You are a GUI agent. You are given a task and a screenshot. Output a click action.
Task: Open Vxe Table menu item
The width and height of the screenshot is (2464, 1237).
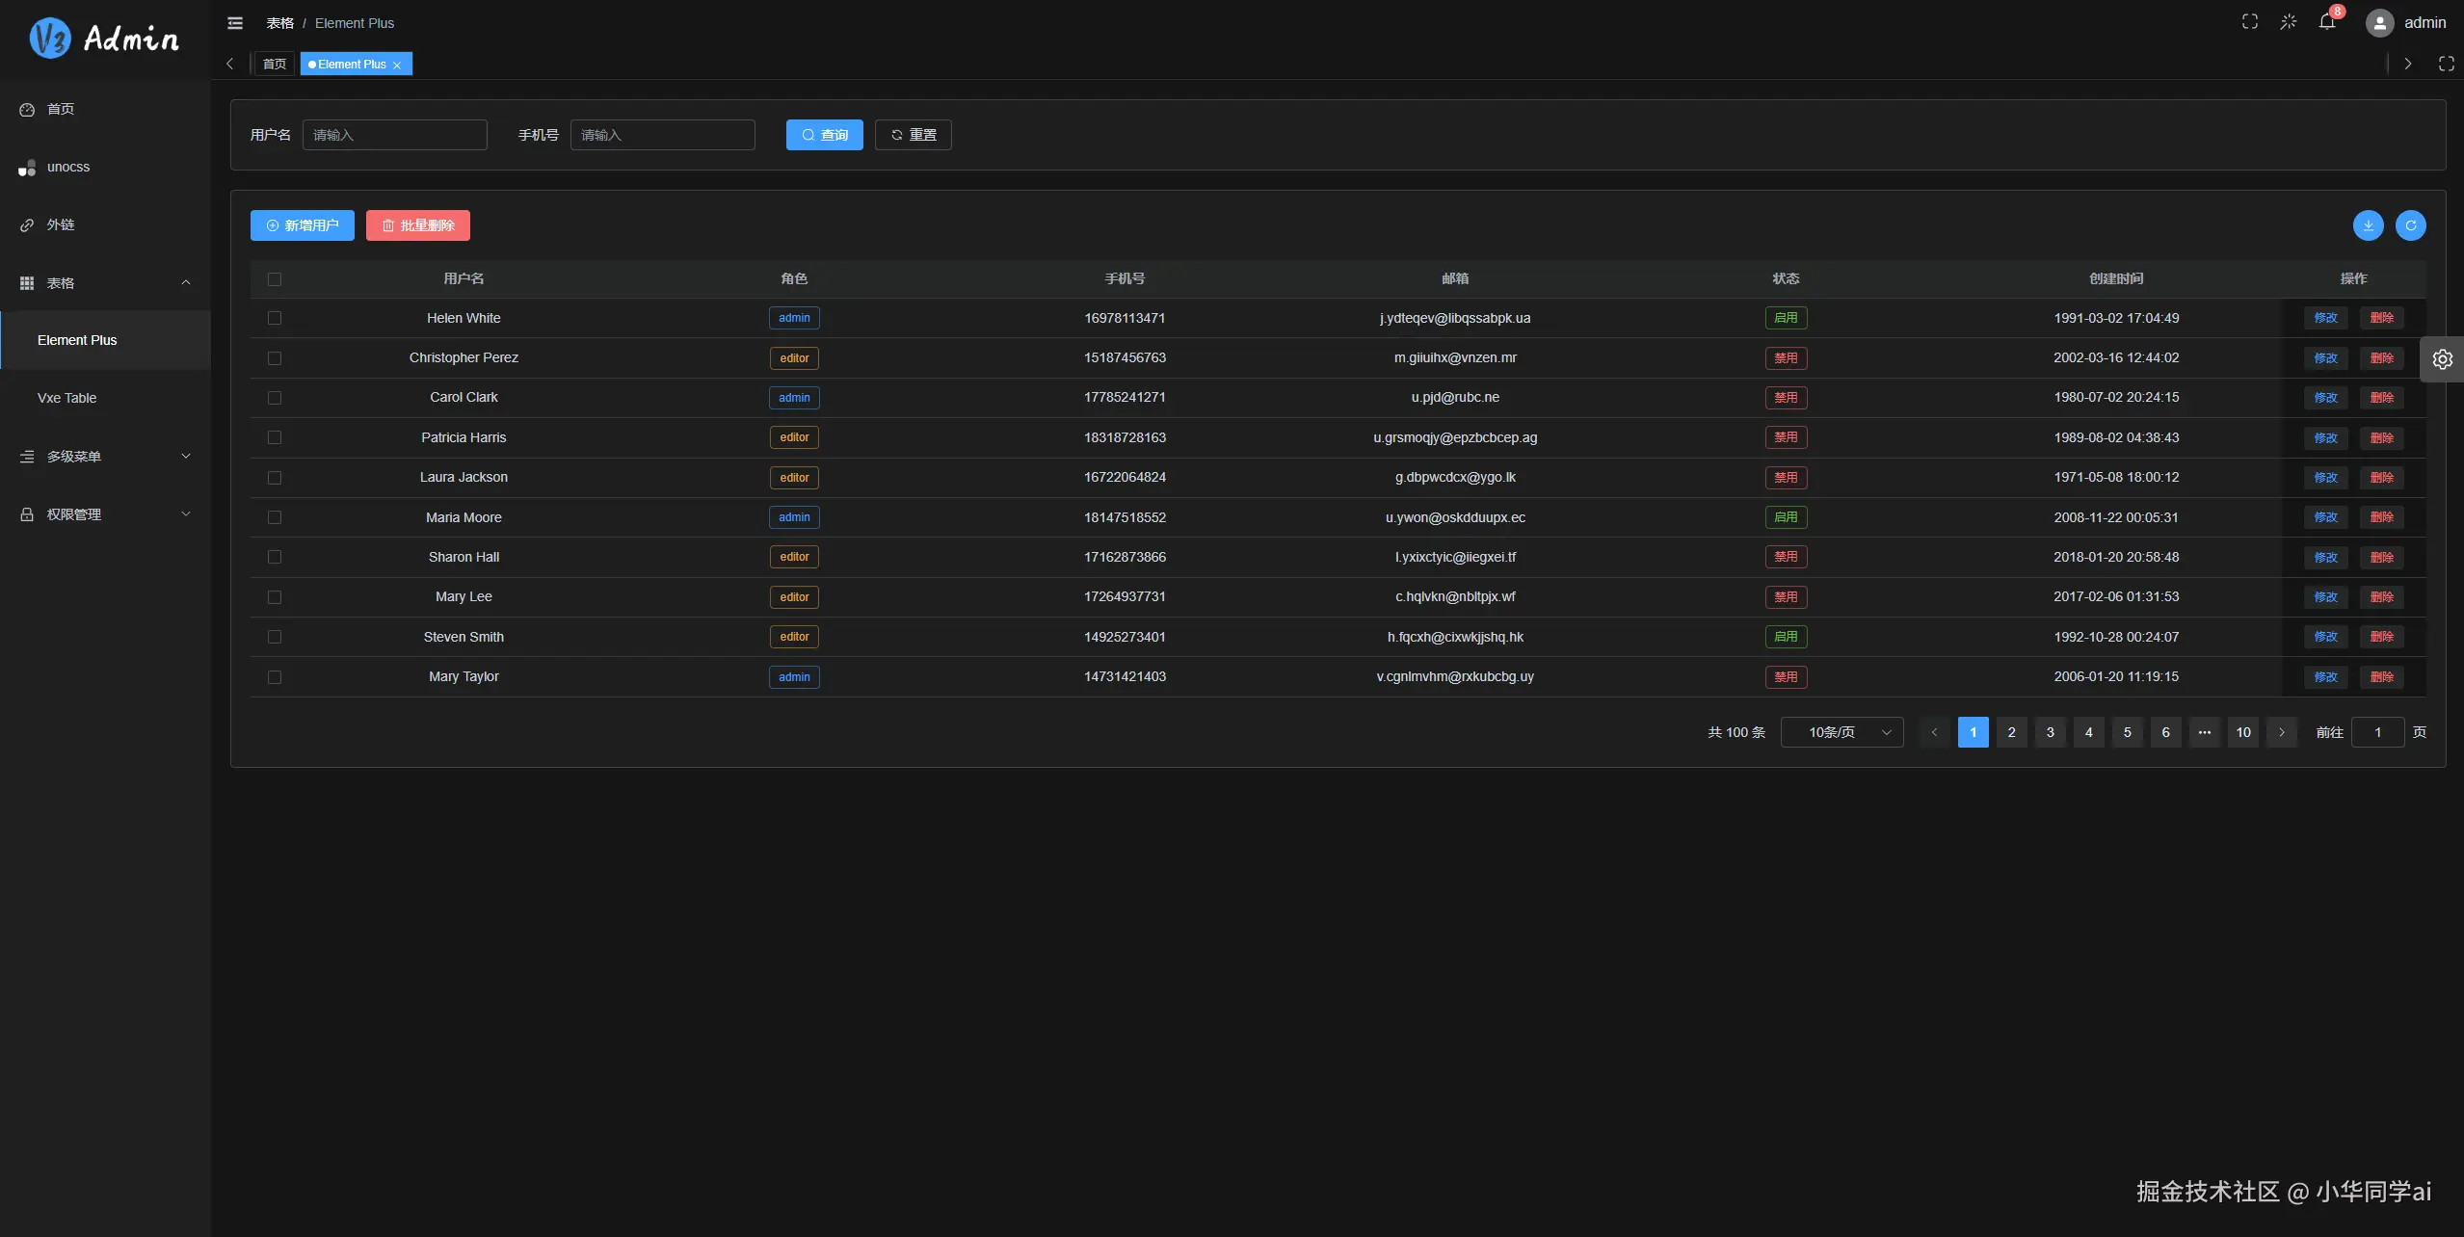click(x=66, y=398)
